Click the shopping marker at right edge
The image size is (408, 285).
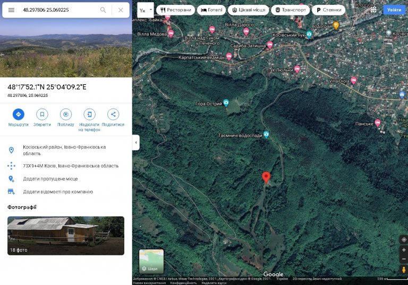[402, 94]
